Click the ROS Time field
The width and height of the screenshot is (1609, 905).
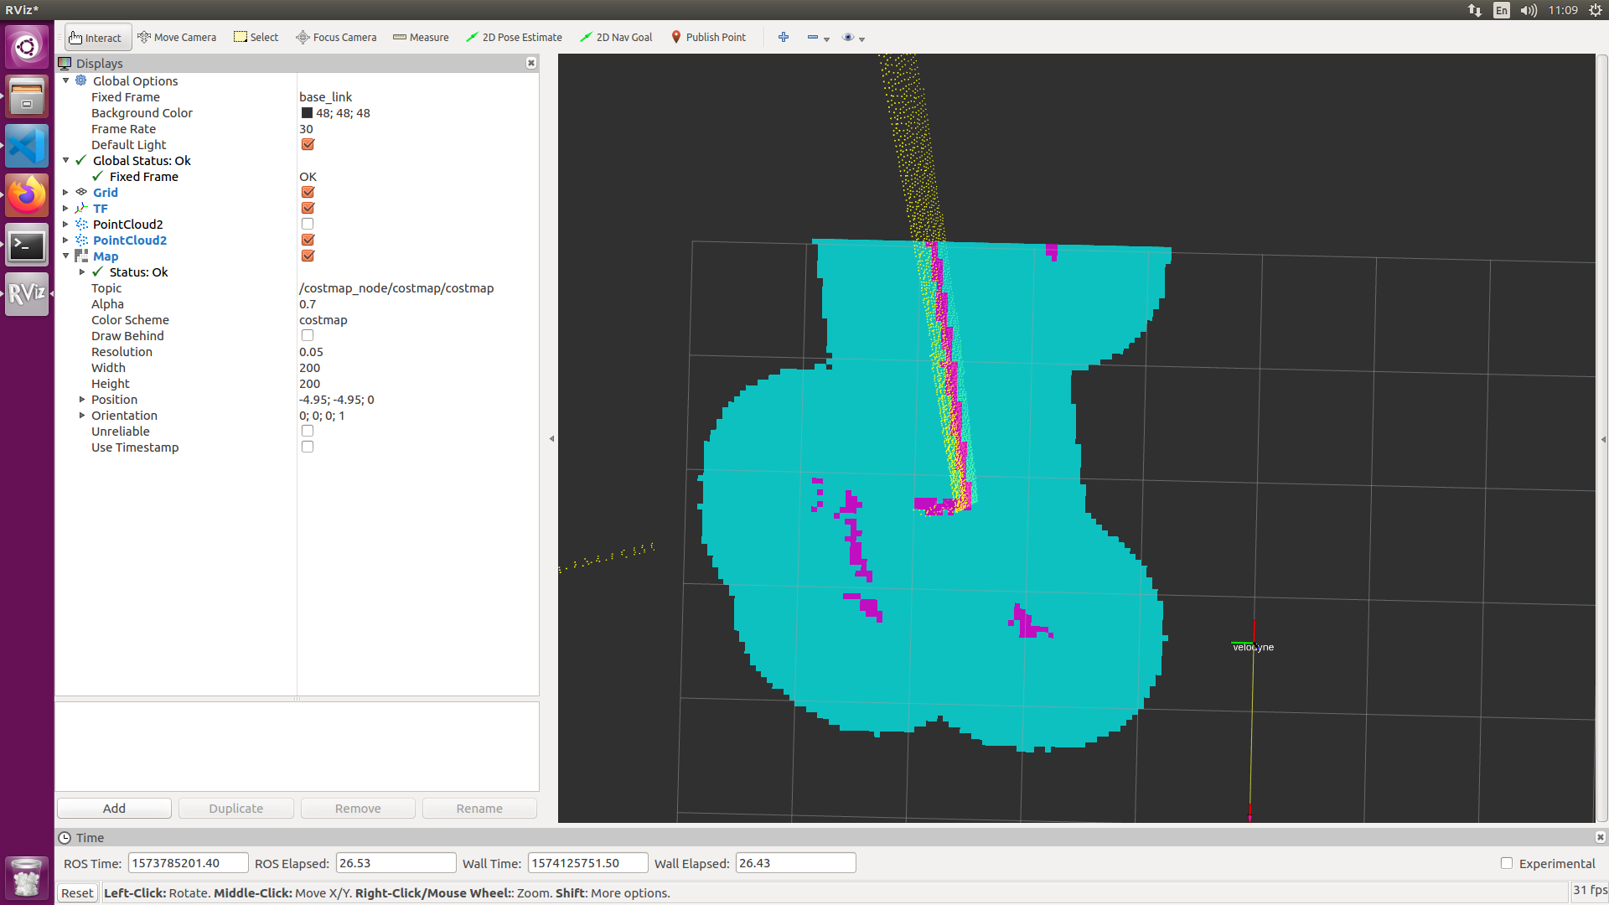point(188,863)
